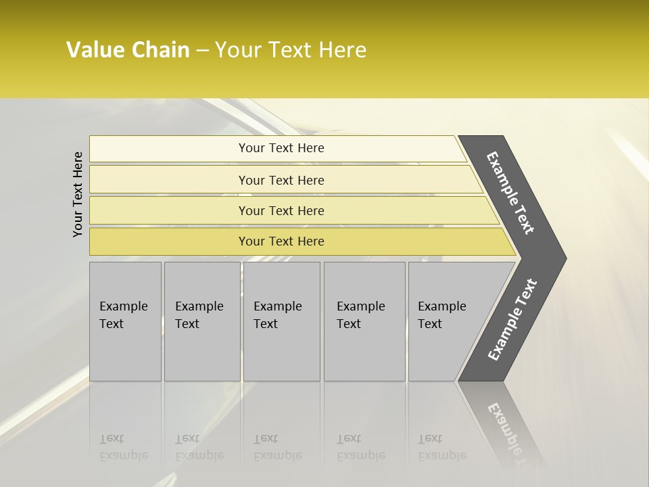Click reflected text beneath the middle gray box
The height and width of the screenshot is (487, 649).
[x=277, y=447]
